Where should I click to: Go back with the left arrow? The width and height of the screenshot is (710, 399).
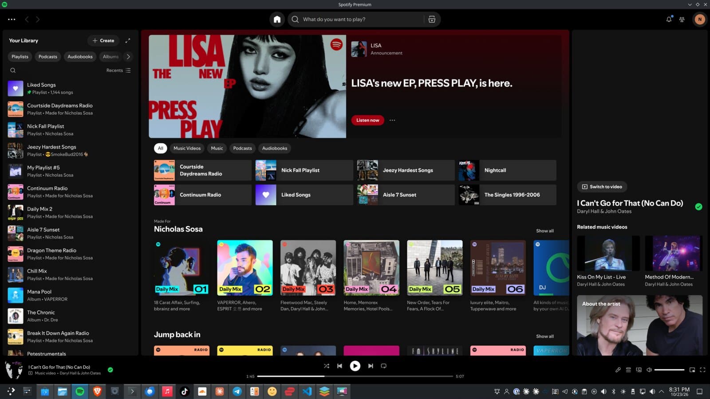tap(27, 19)
